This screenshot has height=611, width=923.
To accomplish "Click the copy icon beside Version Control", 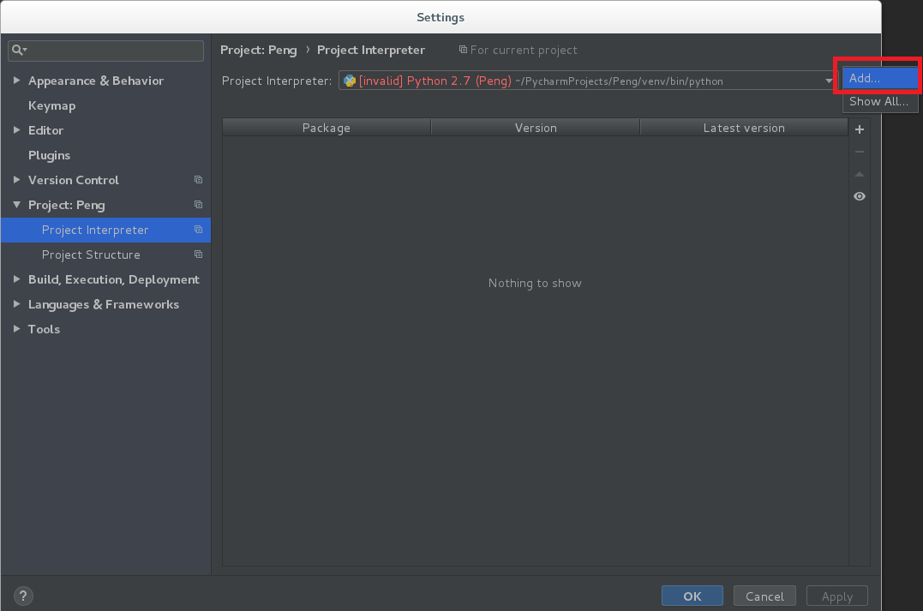I will tap(198, 180).
